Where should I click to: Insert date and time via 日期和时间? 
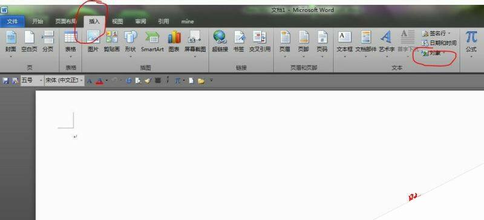[439, 43]
